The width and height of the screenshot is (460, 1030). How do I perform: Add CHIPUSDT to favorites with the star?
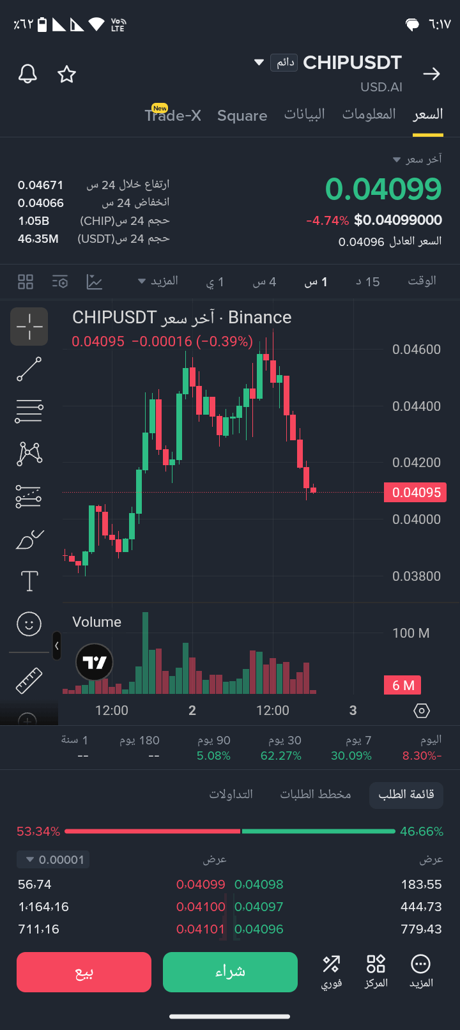click(66, 74)
